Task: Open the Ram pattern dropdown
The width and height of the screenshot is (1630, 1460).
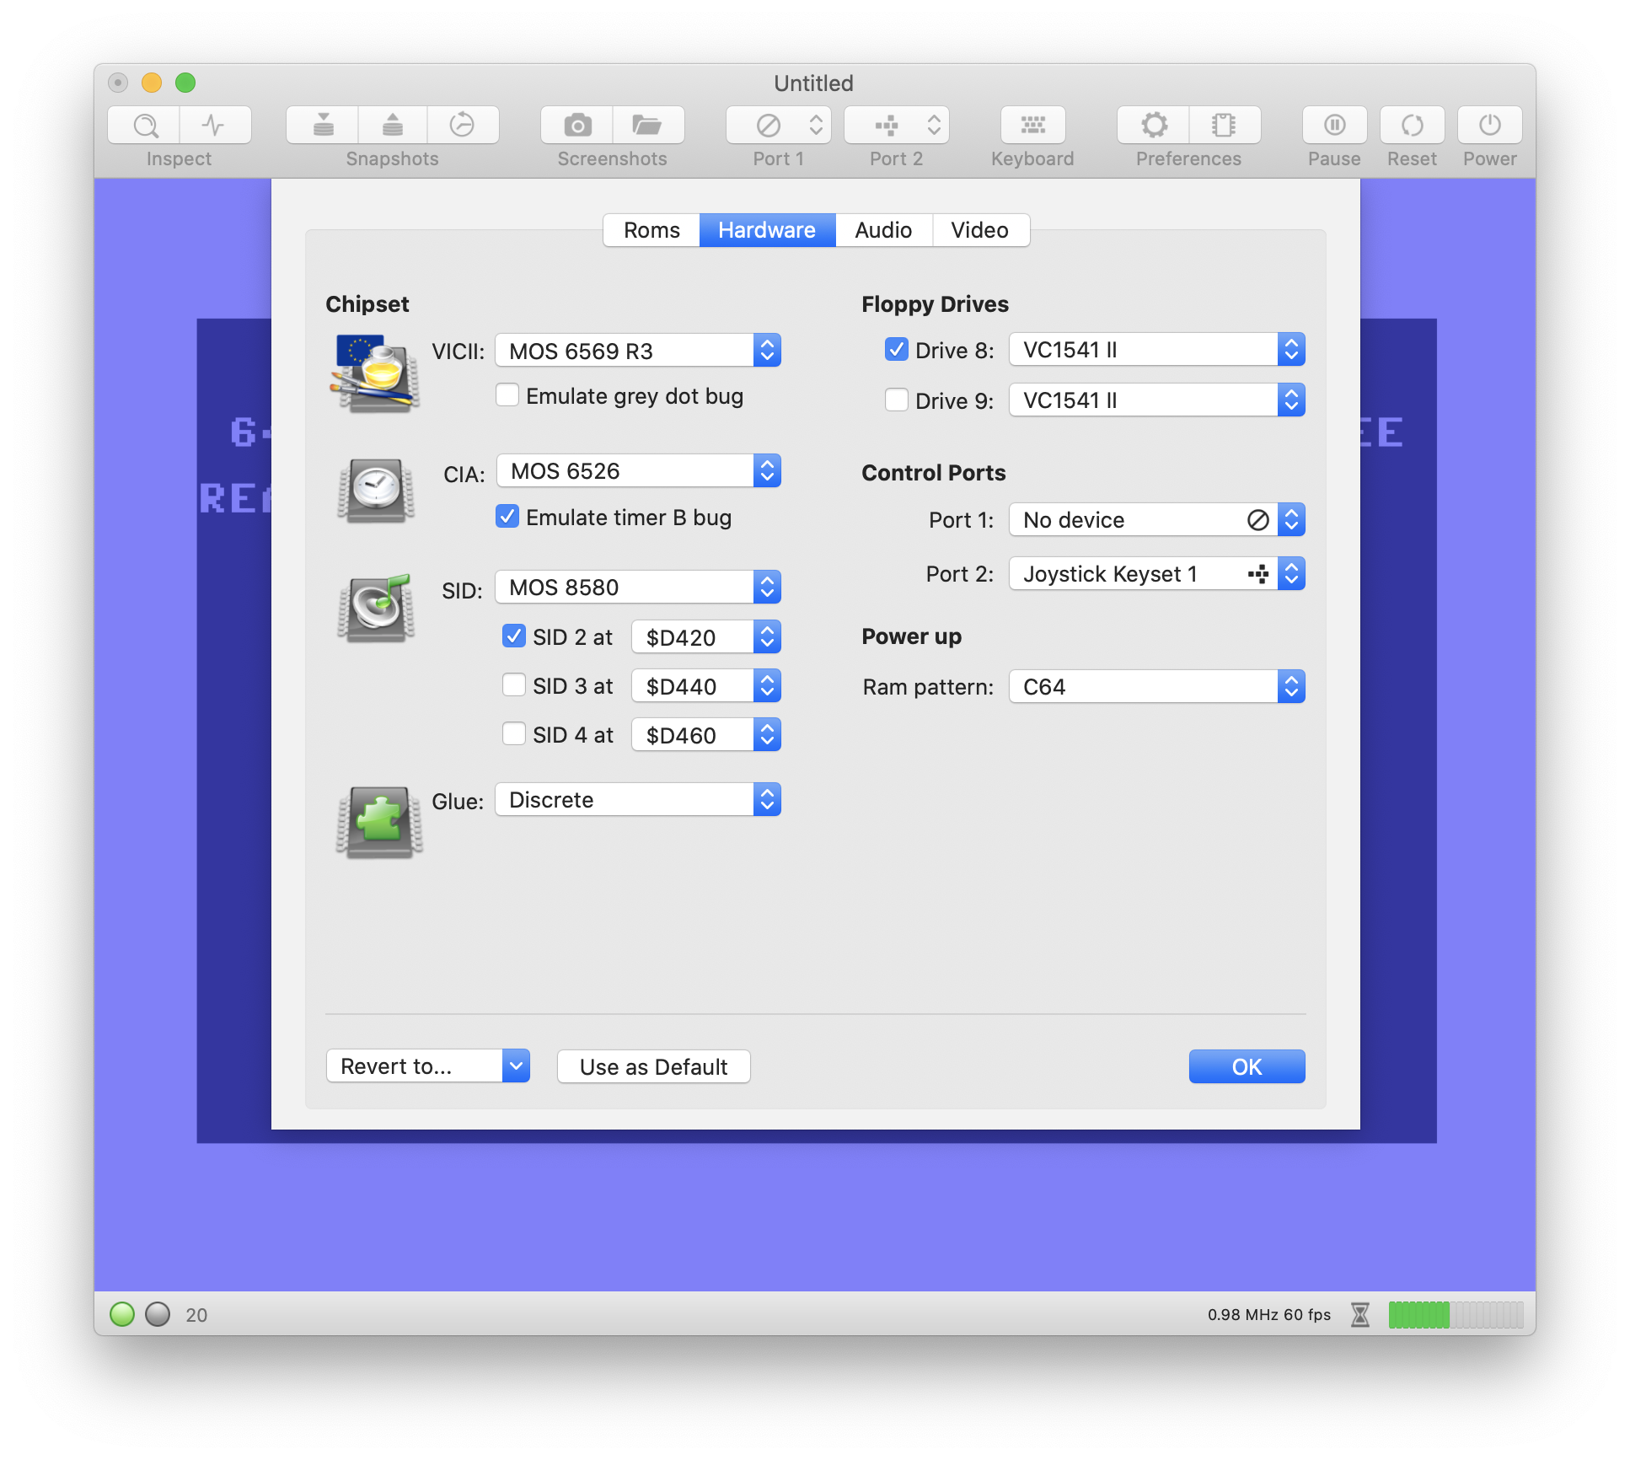Action: pos(1157,687)
